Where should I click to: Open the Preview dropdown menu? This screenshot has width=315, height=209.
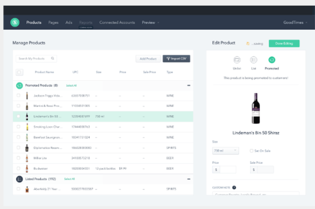point(151,22)
